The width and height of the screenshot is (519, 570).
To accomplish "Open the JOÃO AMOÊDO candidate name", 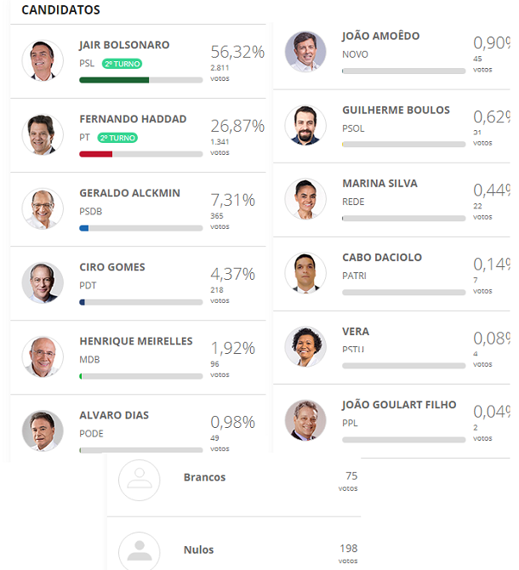I will [380, 36].
